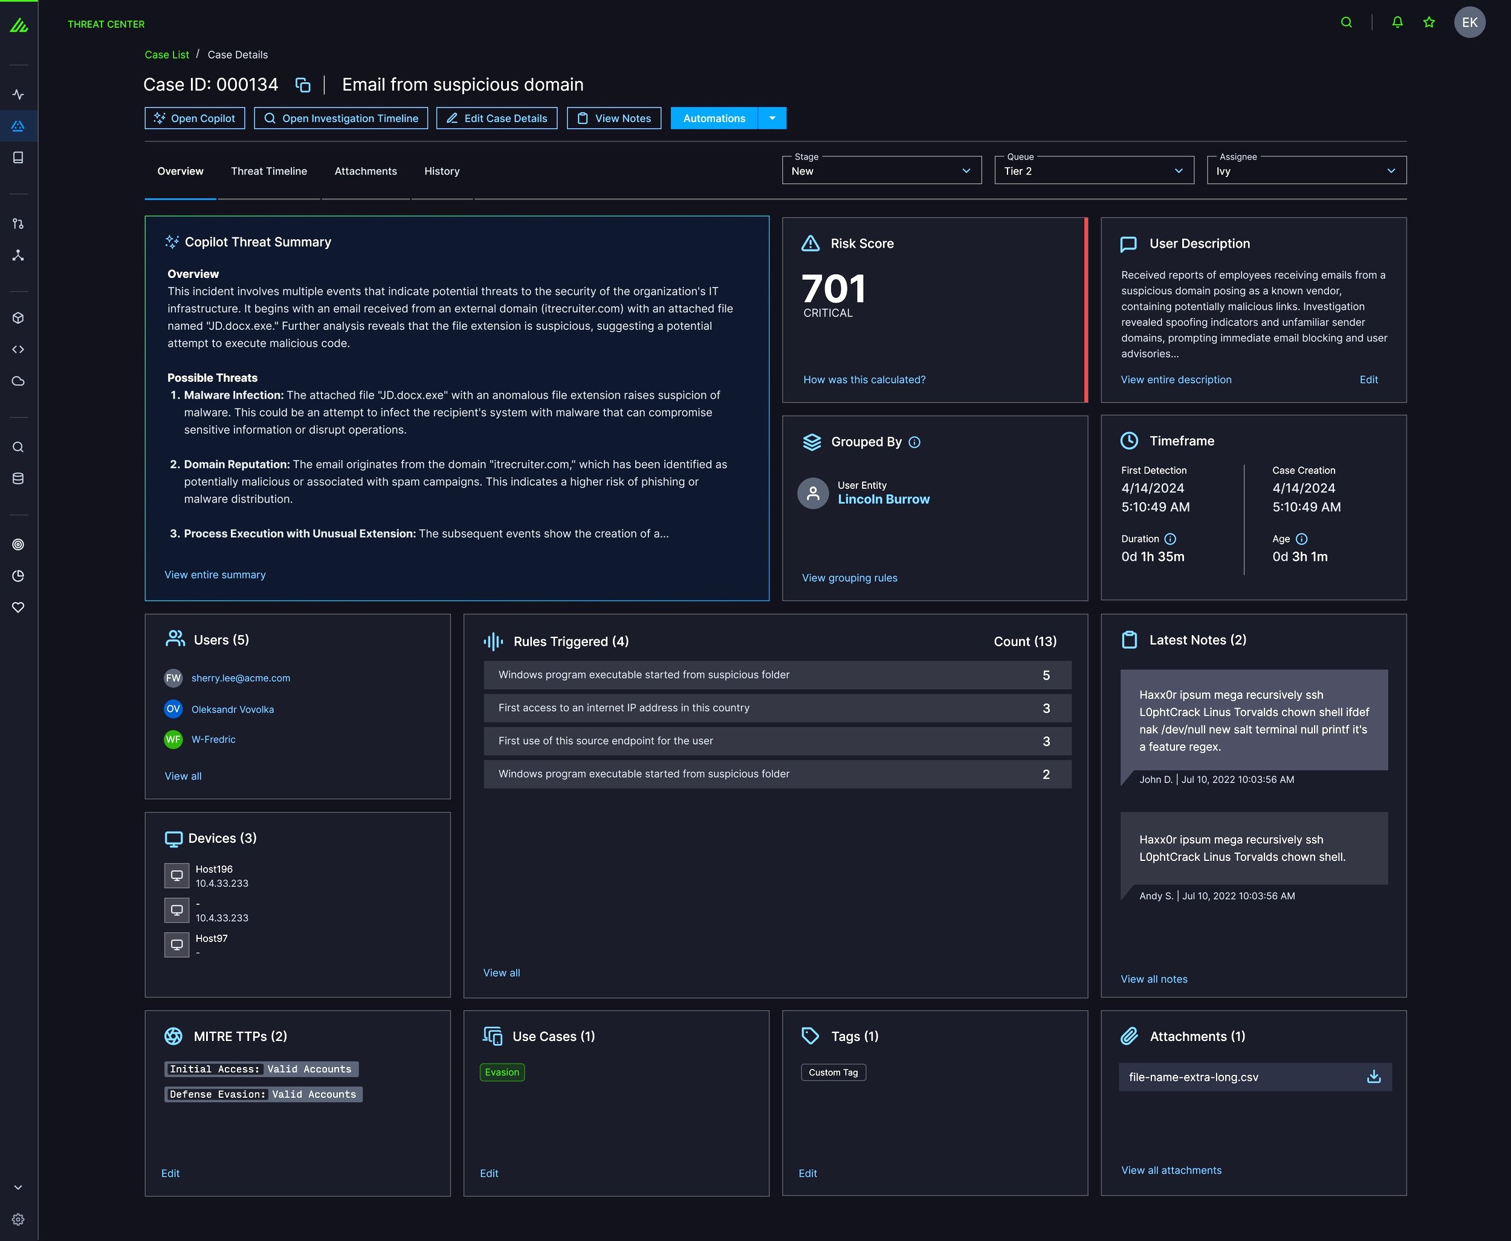Viewport: 1511px width, 1241px height.
Task: Select the Host196 device entry
Action: coord(207,877)
